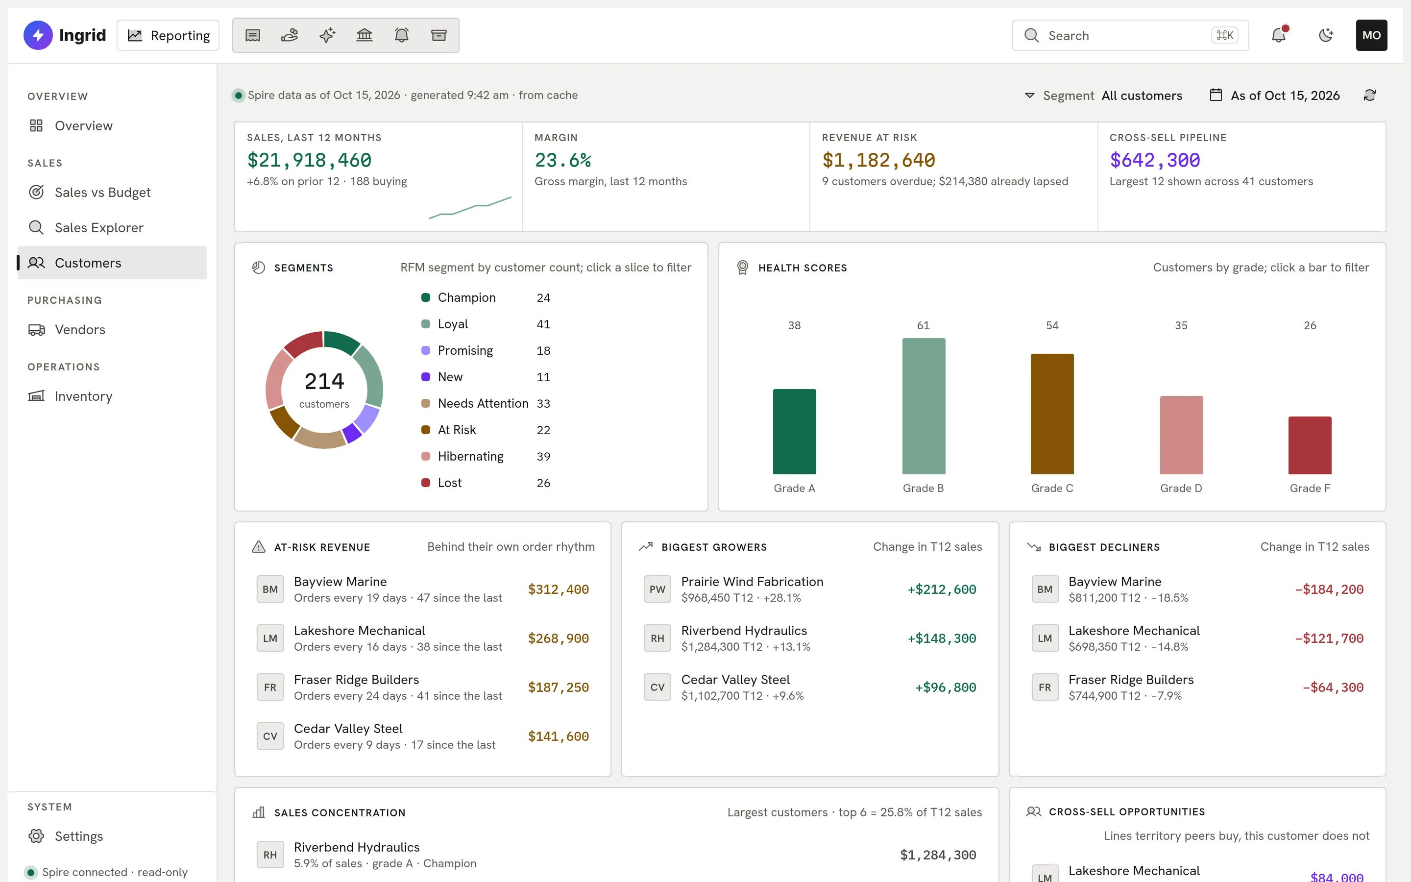Click the Needs Attention legend entry
1411x882 pixels.
486,403
